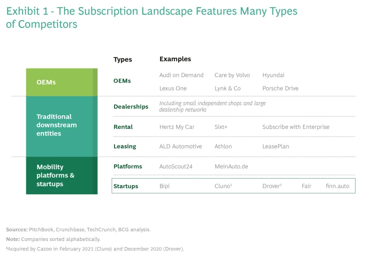Viewport: 368px width, 258px height.
Task: Select Care by Volvo text
Action: click(x=232, y=75)
